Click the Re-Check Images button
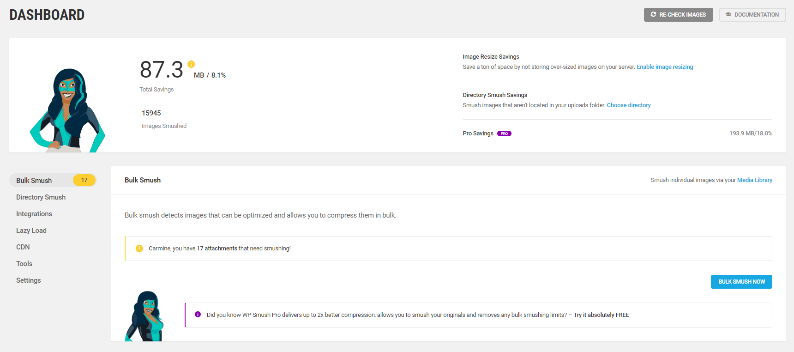This screenshot has width=794, height=352. click(679, 15)
